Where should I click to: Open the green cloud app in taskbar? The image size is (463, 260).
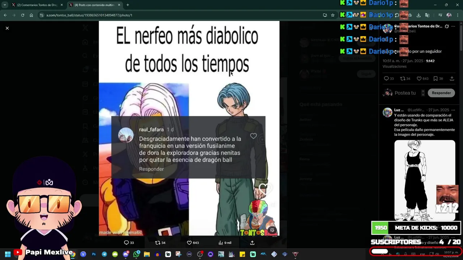[x=115, y=254]
